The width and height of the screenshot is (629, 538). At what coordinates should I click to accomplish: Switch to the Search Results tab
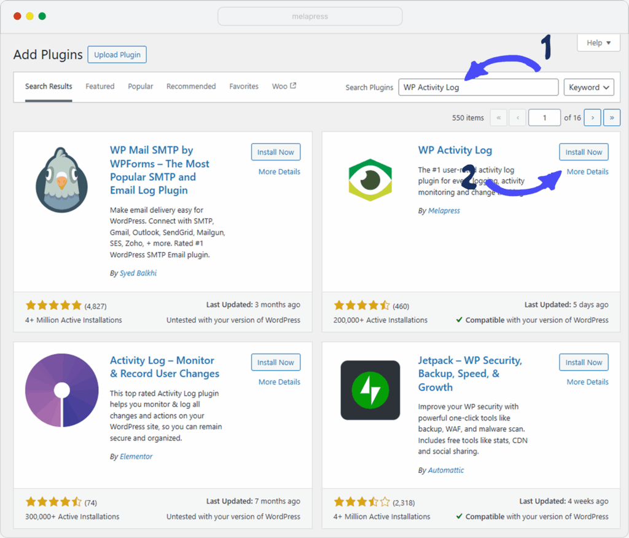tap(49, 86)
